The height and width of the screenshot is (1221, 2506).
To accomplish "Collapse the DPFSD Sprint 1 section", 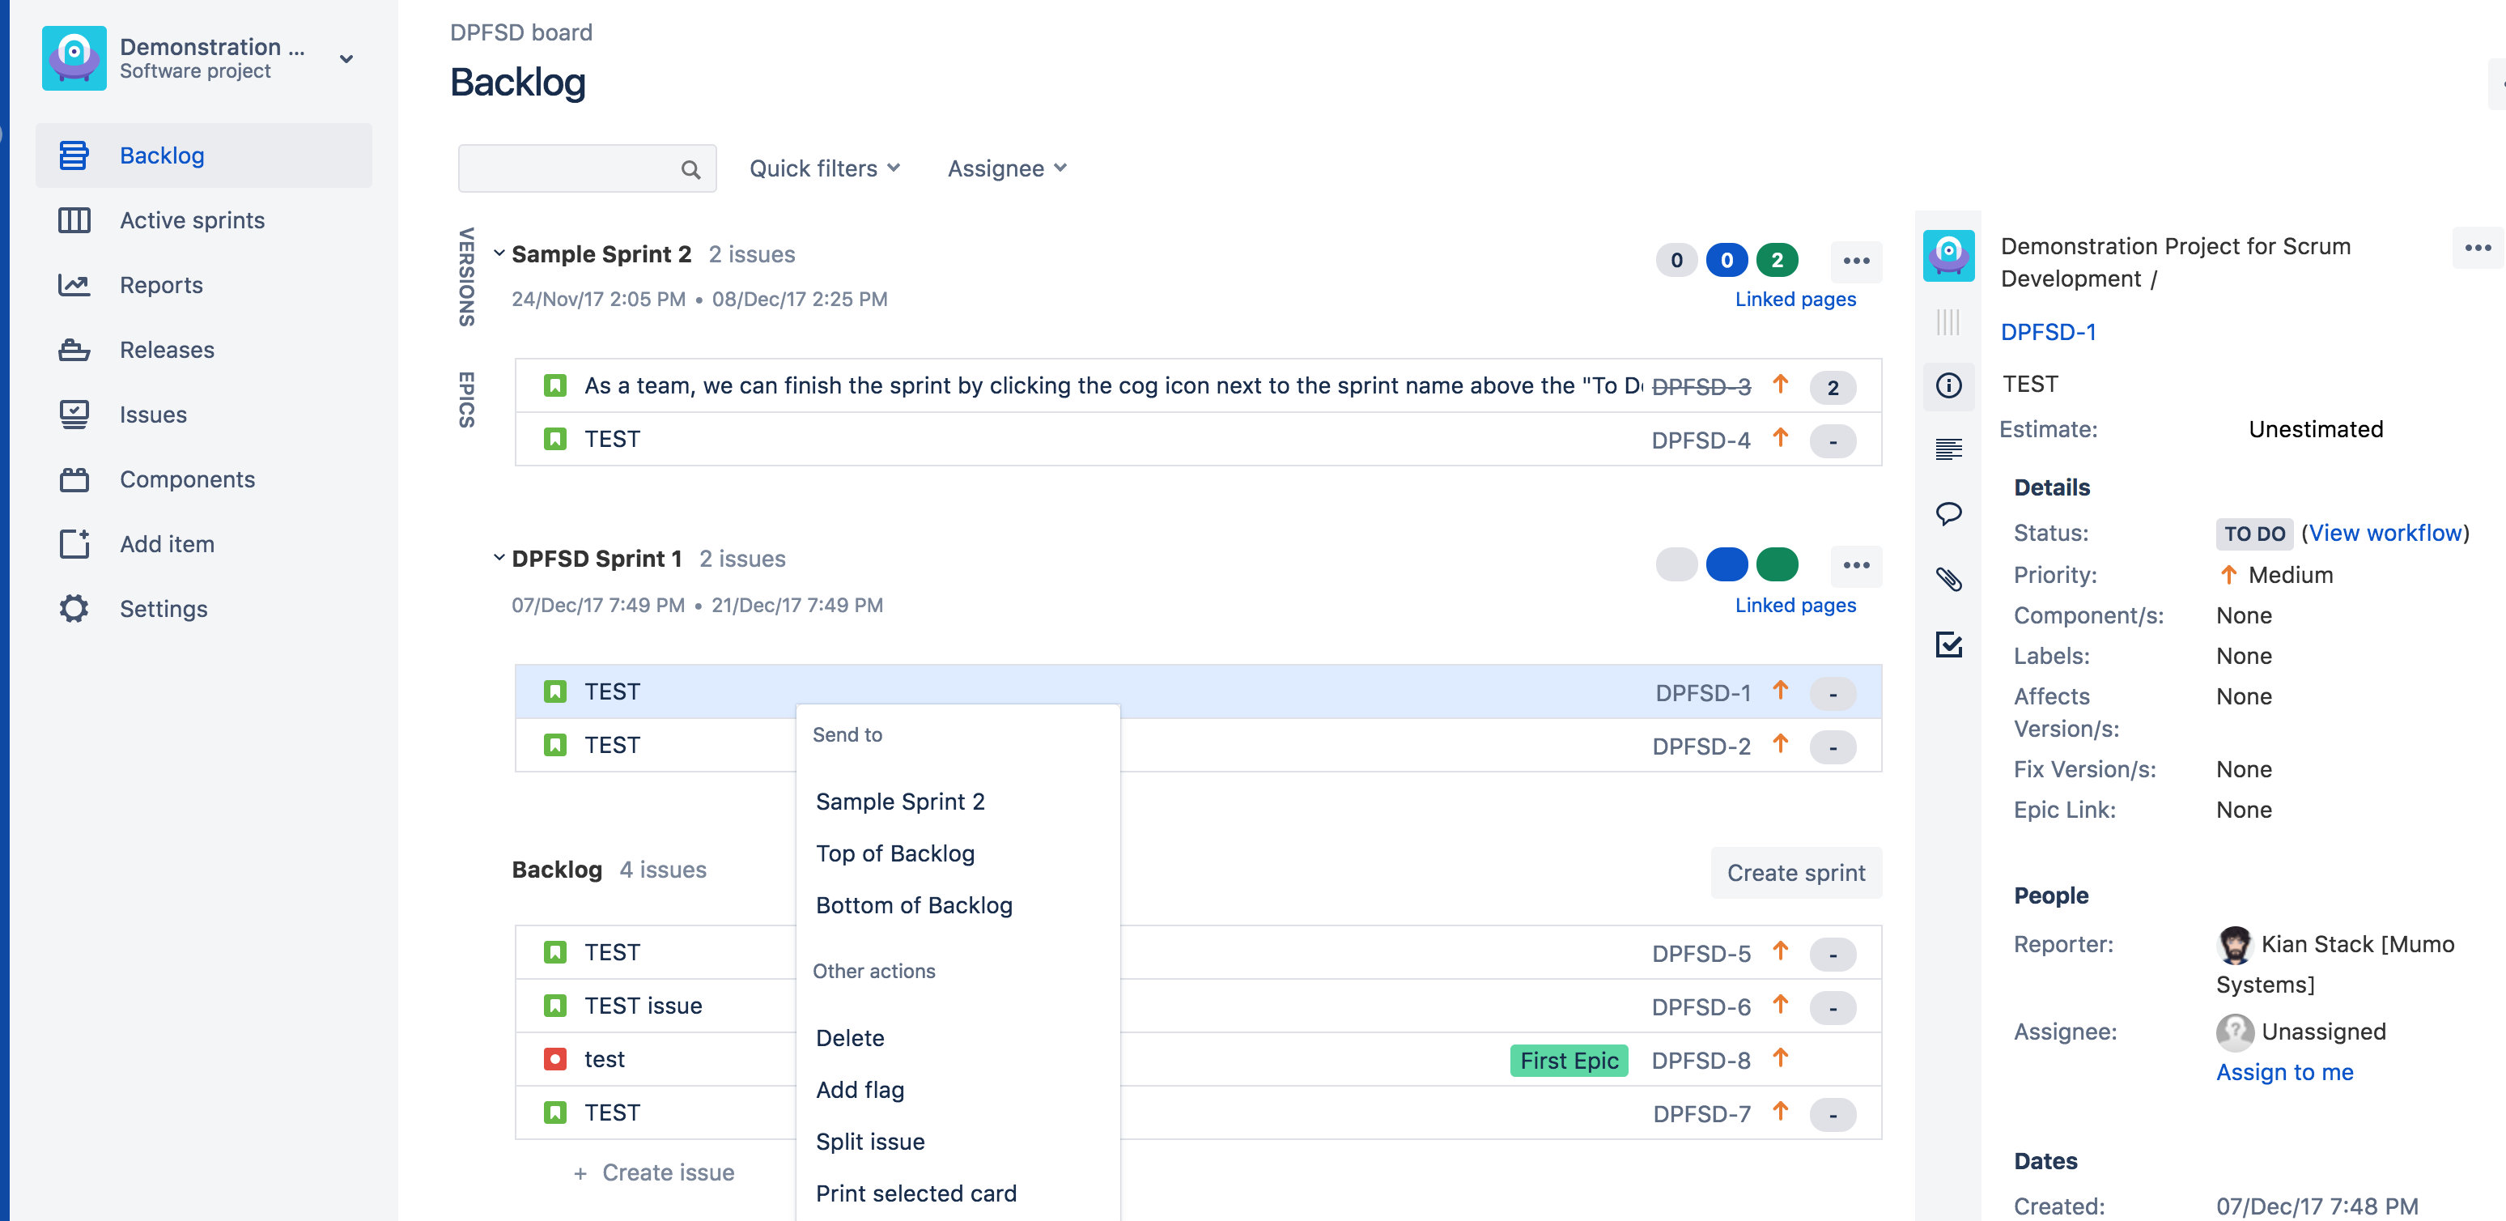I will coord(499,559).
